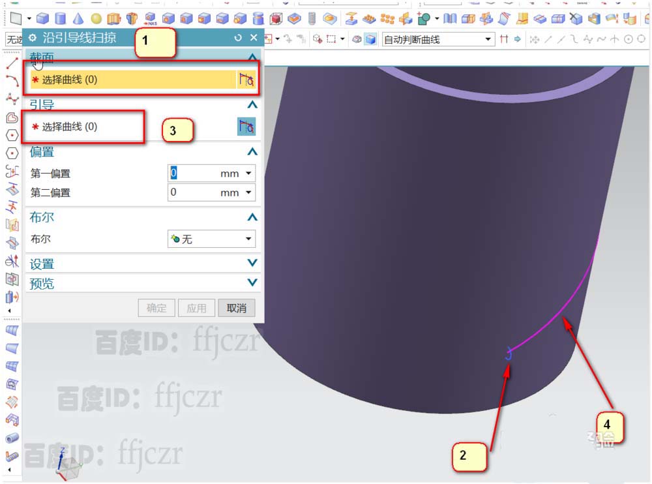This screenshot has height=484, width=652.
Task: Click the Extrude tool icon
Action: point(113,18)
